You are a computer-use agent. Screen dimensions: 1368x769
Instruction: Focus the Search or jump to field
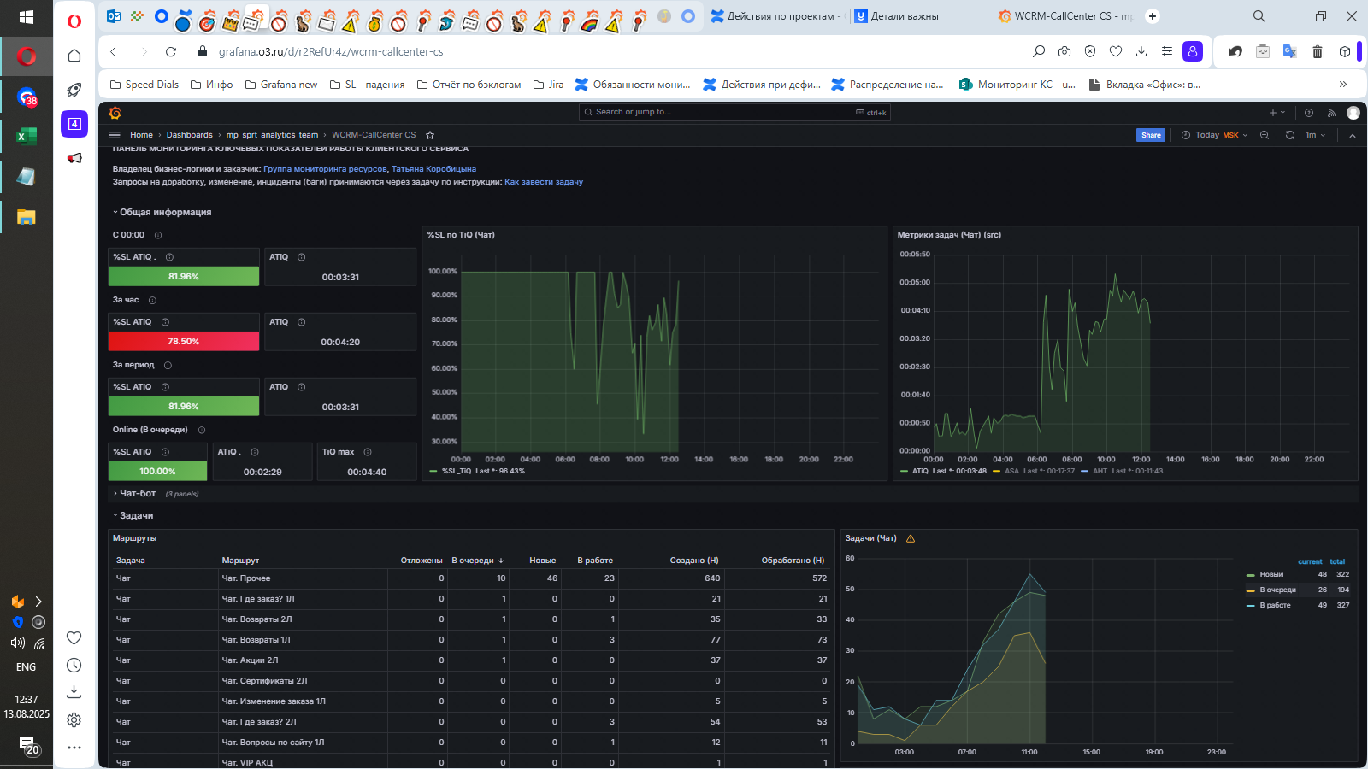coord(734,112)
